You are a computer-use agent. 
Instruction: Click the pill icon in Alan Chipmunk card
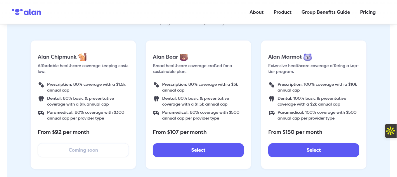(41, 85)
